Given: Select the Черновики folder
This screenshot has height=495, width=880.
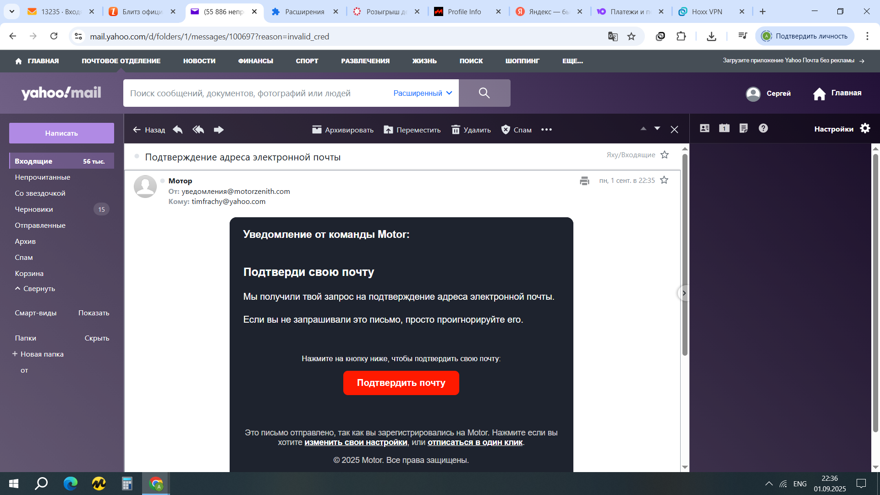Looking at the screenshot, I should [x=34, y=209].
